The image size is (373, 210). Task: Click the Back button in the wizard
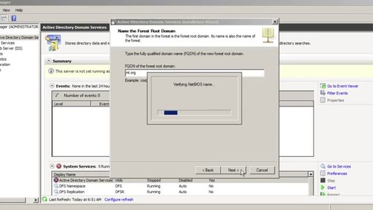point(208,170)
